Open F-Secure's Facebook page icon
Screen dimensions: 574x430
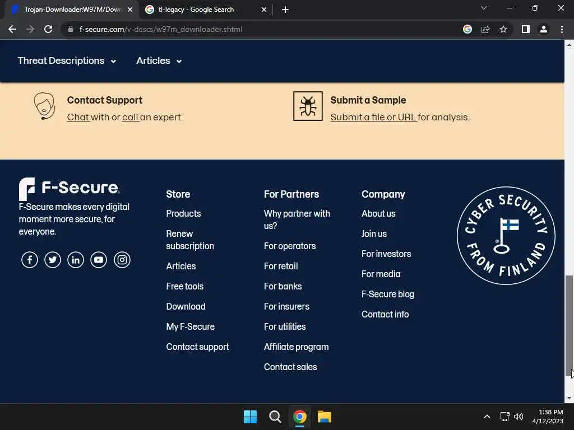tap(30, 260)
